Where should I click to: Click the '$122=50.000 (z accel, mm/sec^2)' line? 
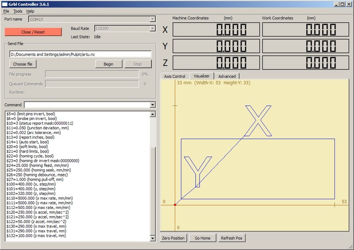coord(36,222)
